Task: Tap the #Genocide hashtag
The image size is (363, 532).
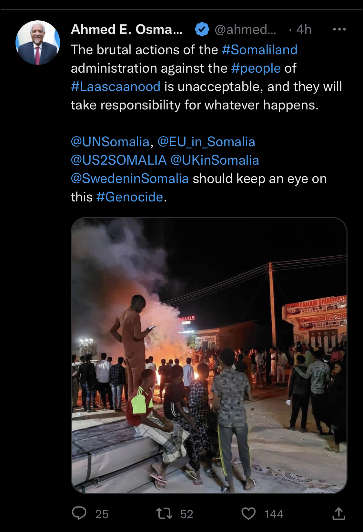Action: point(130,197)
